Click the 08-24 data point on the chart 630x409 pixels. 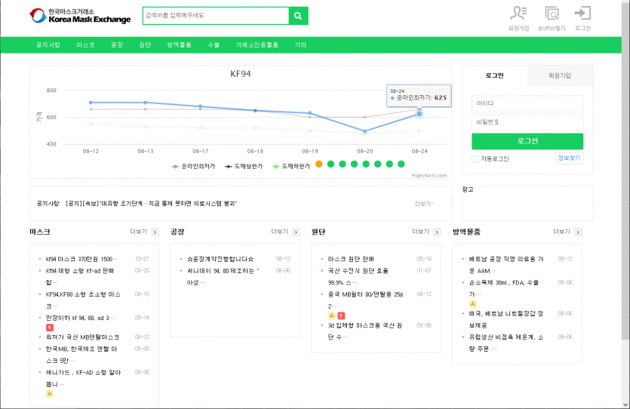(419, 114)
